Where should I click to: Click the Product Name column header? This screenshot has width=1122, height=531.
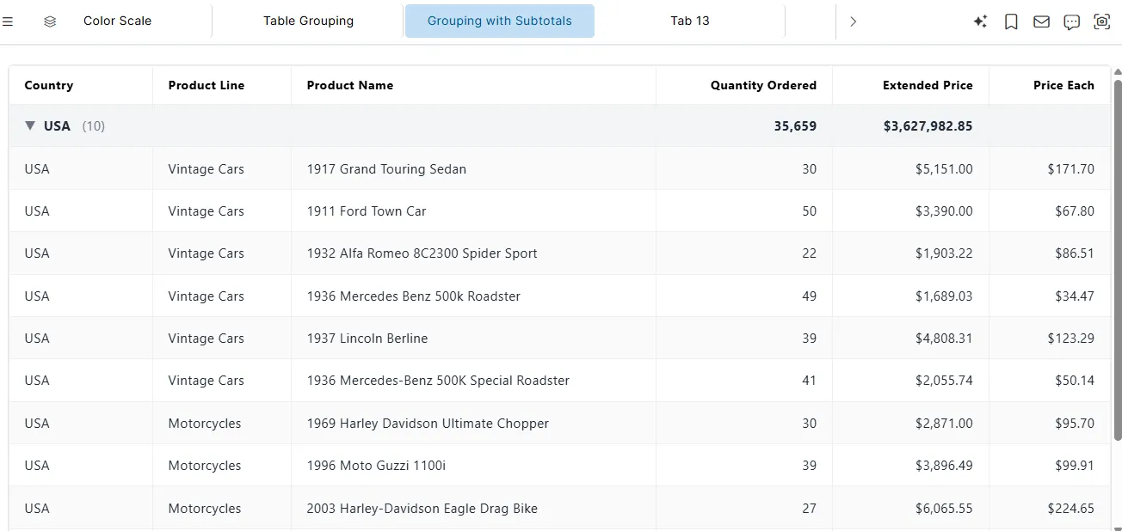pos(350,85)
